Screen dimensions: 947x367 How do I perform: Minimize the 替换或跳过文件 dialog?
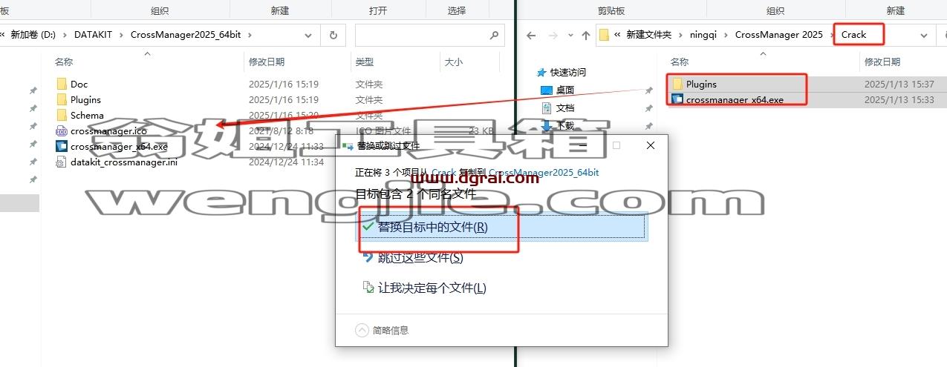(x=582, y=146)
